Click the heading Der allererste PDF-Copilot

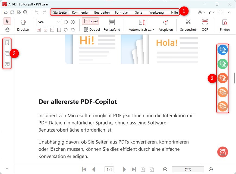78,102
